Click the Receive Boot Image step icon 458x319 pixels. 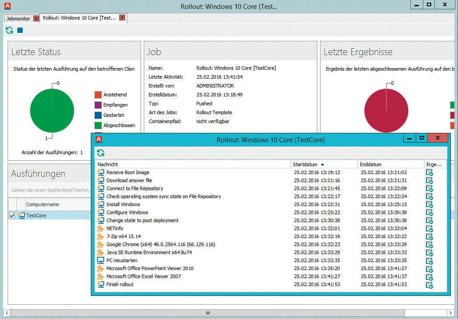coord(101,172)
